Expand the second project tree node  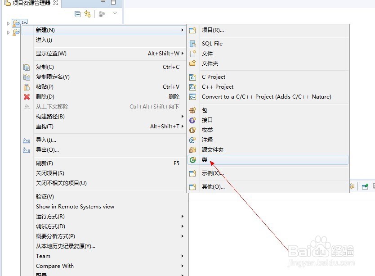tap(8, 32)
